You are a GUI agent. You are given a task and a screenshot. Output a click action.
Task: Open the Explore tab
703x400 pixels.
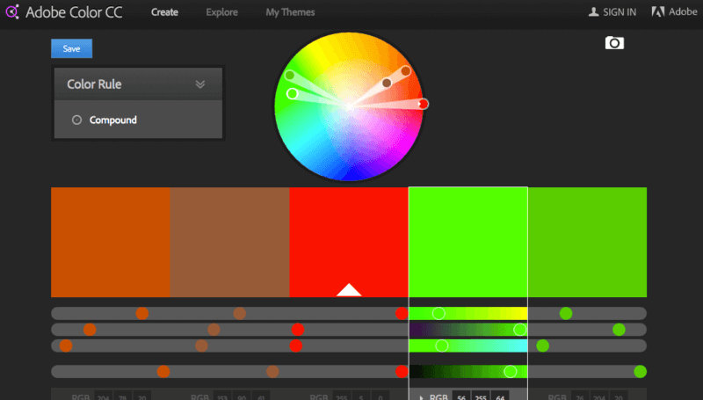(x=221, y=13)
